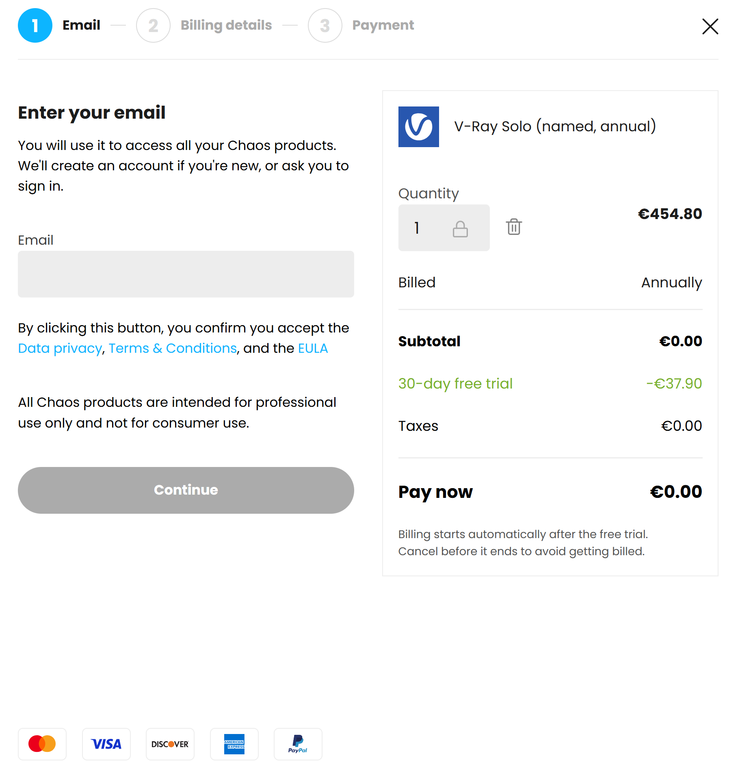Click the Continue button
The width and height of the screenshot is (738, 784).
[x=186, y=490]
